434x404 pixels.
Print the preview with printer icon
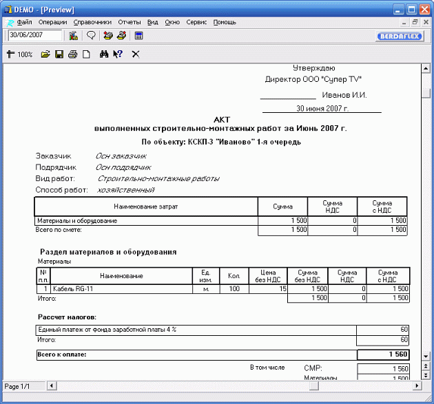(x=73, y=54)
